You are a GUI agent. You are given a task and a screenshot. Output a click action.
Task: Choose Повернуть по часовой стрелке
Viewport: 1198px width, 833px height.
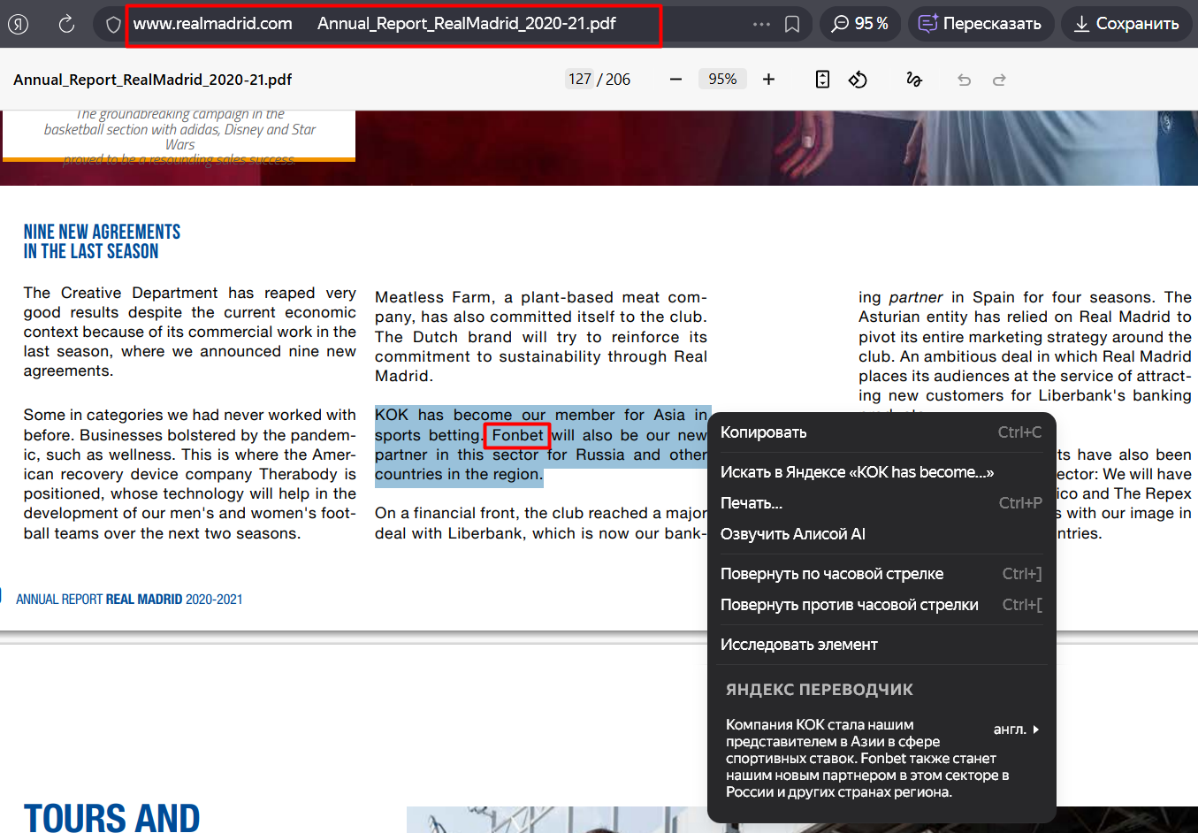click(881, 574)
